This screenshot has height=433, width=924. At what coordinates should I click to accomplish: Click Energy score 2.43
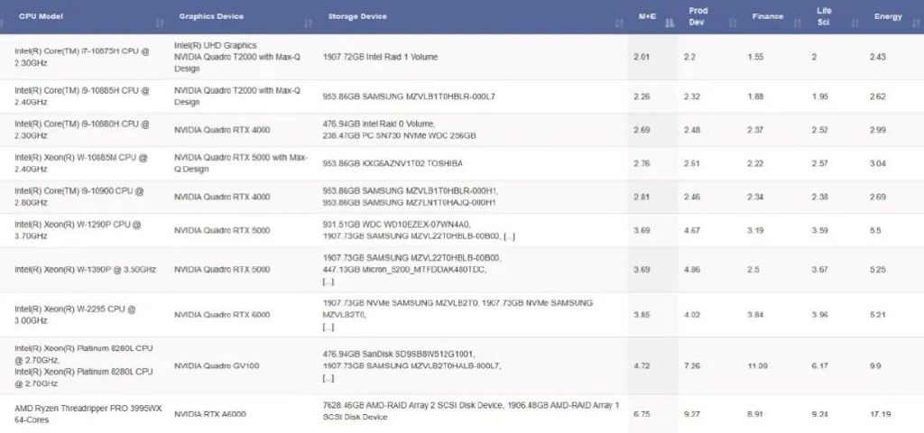point(877,57)
